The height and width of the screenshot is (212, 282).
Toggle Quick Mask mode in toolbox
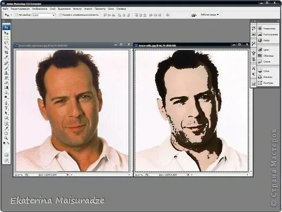coord(7,155)
